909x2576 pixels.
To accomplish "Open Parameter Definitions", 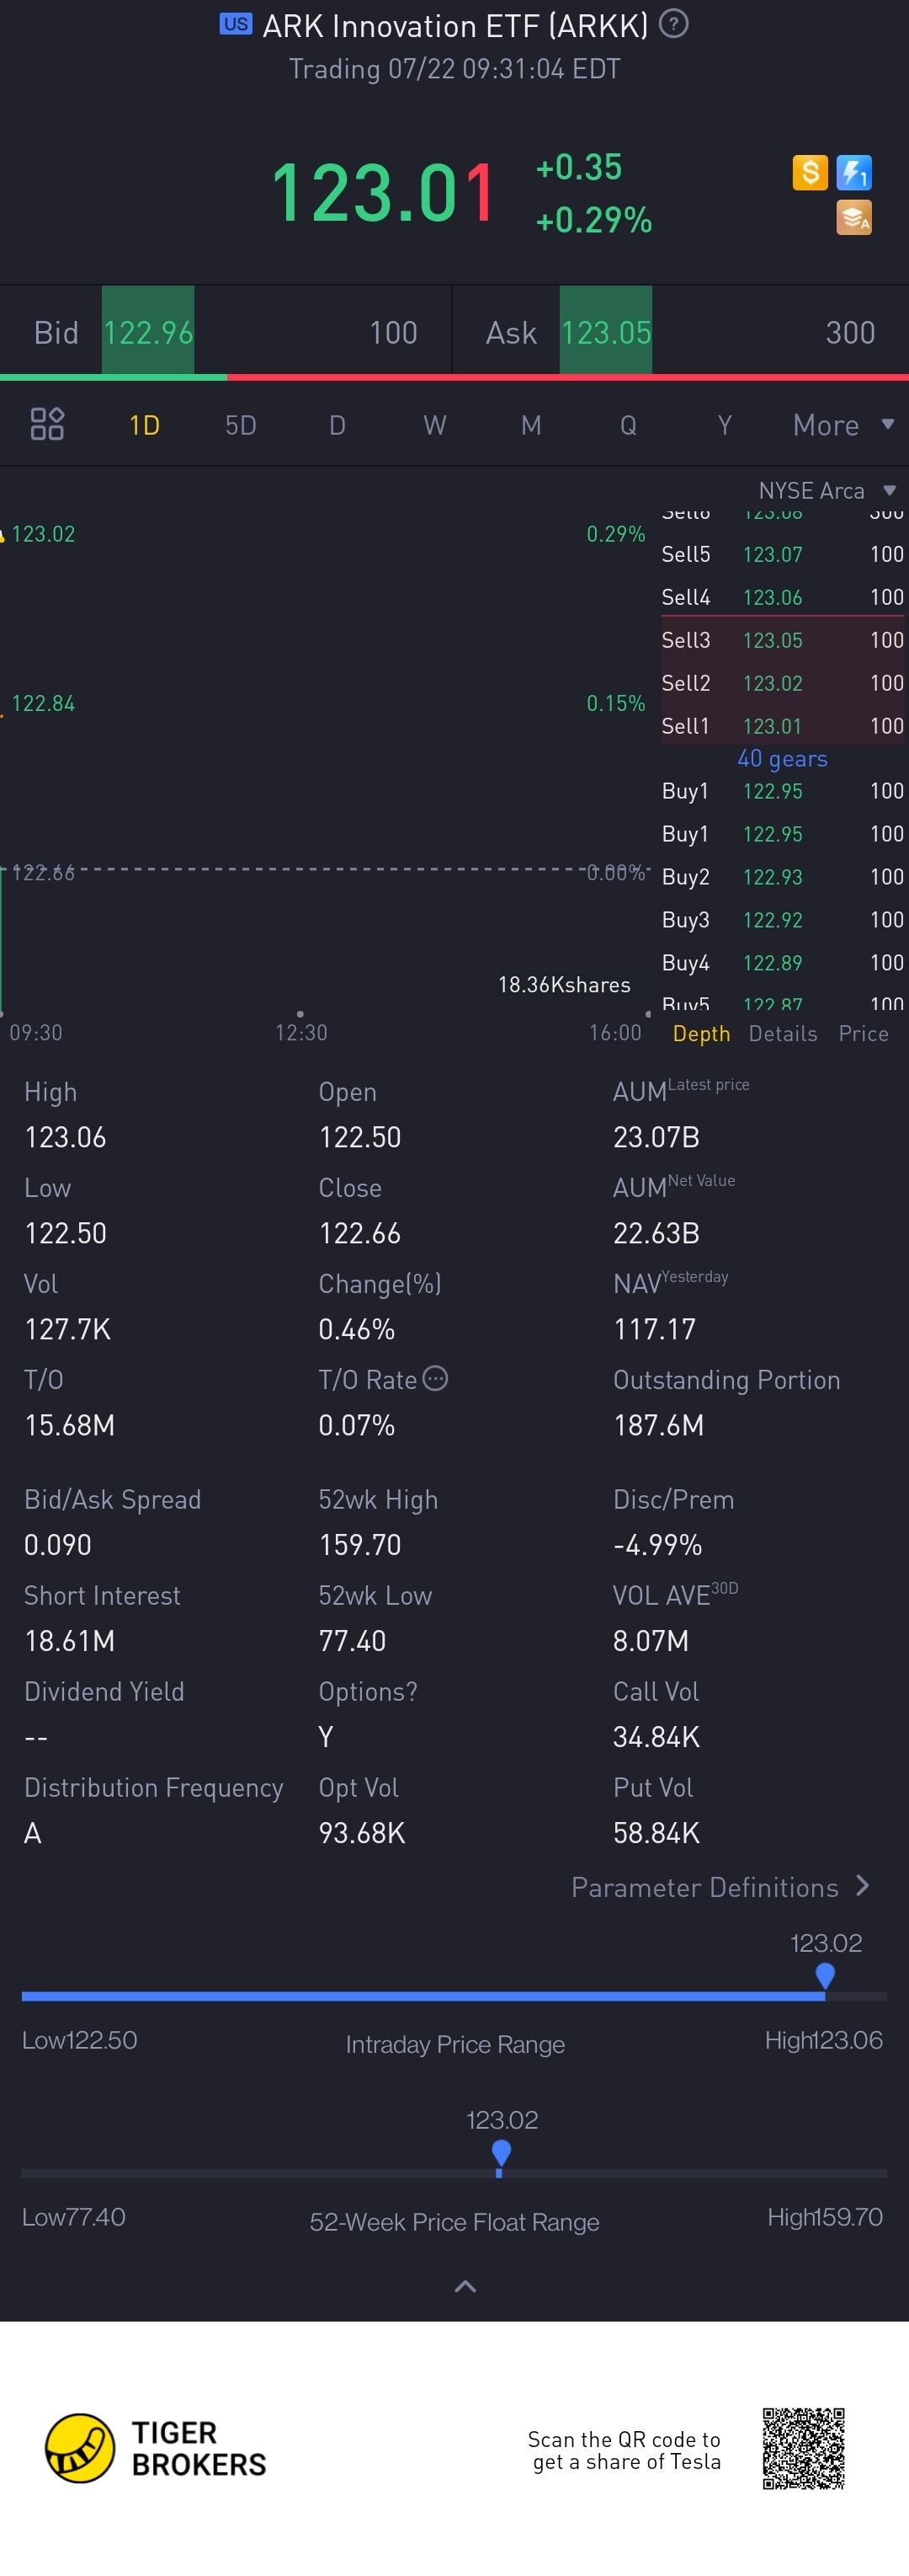I will pyautogui.click(x=720, y=1887).
